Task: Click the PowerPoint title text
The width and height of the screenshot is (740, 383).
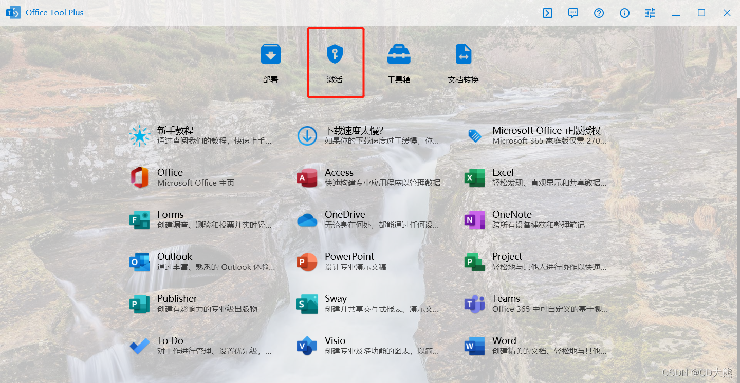Action: point(349,257)
